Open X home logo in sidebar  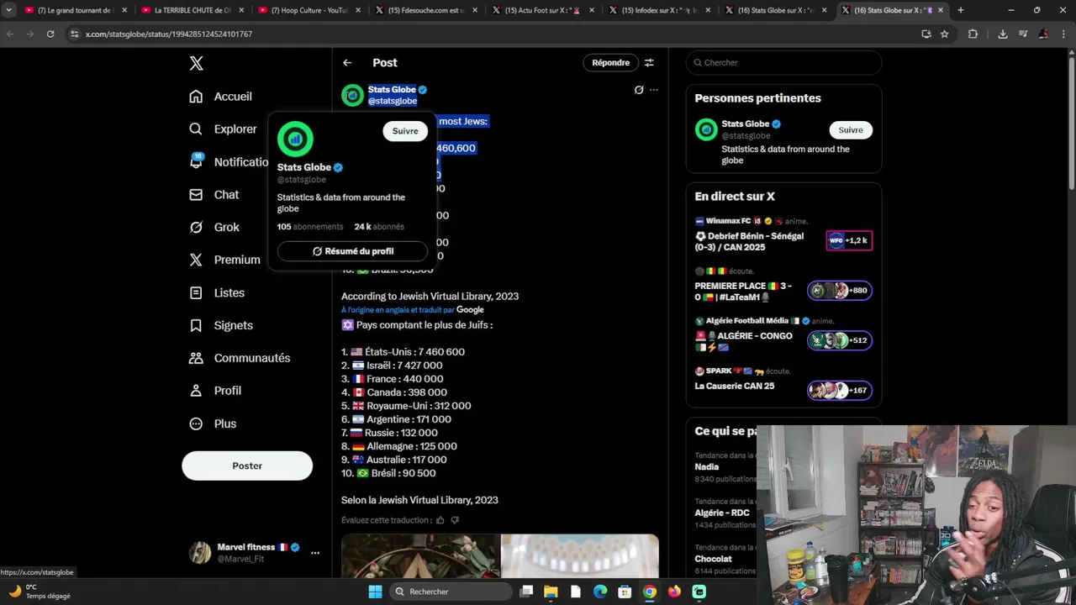[x=196, y=63]
